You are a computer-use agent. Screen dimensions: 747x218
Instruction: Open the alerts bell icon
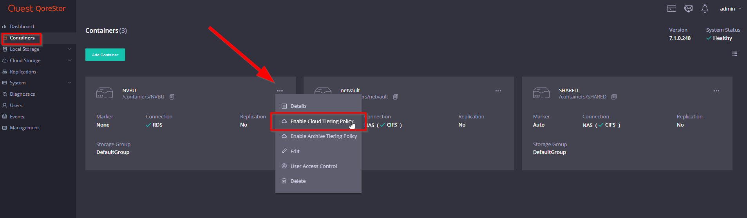pos(705,9)
